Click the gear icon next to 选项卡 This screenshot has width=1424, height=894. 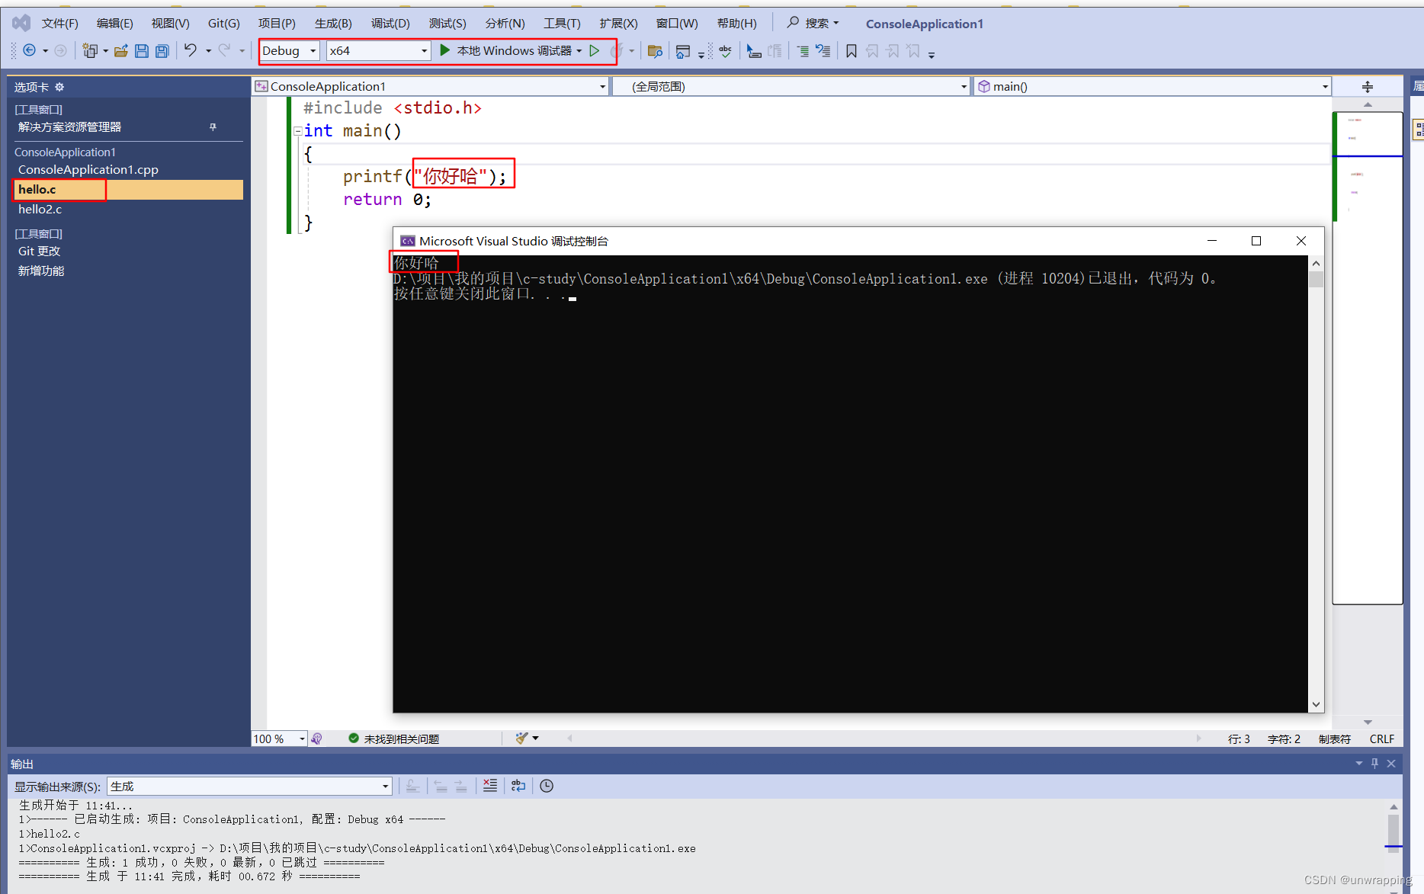(x=59, y=87)
